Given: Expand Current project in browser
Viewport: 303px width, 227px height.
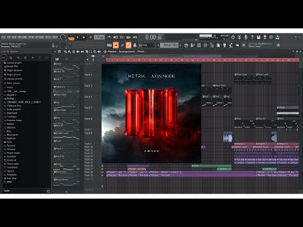Looking at the screenshot, I should pos(13,62).
